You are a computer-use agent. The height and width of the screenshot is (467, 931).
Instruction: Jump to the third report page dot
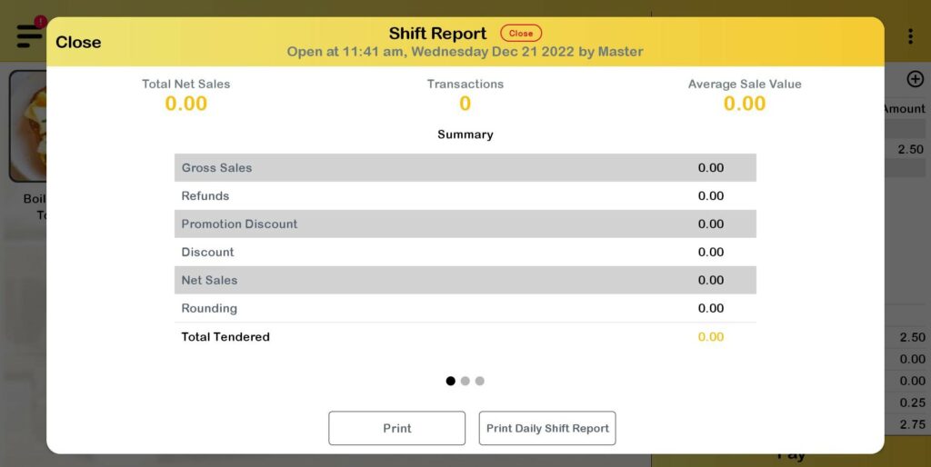click(480, 381)
